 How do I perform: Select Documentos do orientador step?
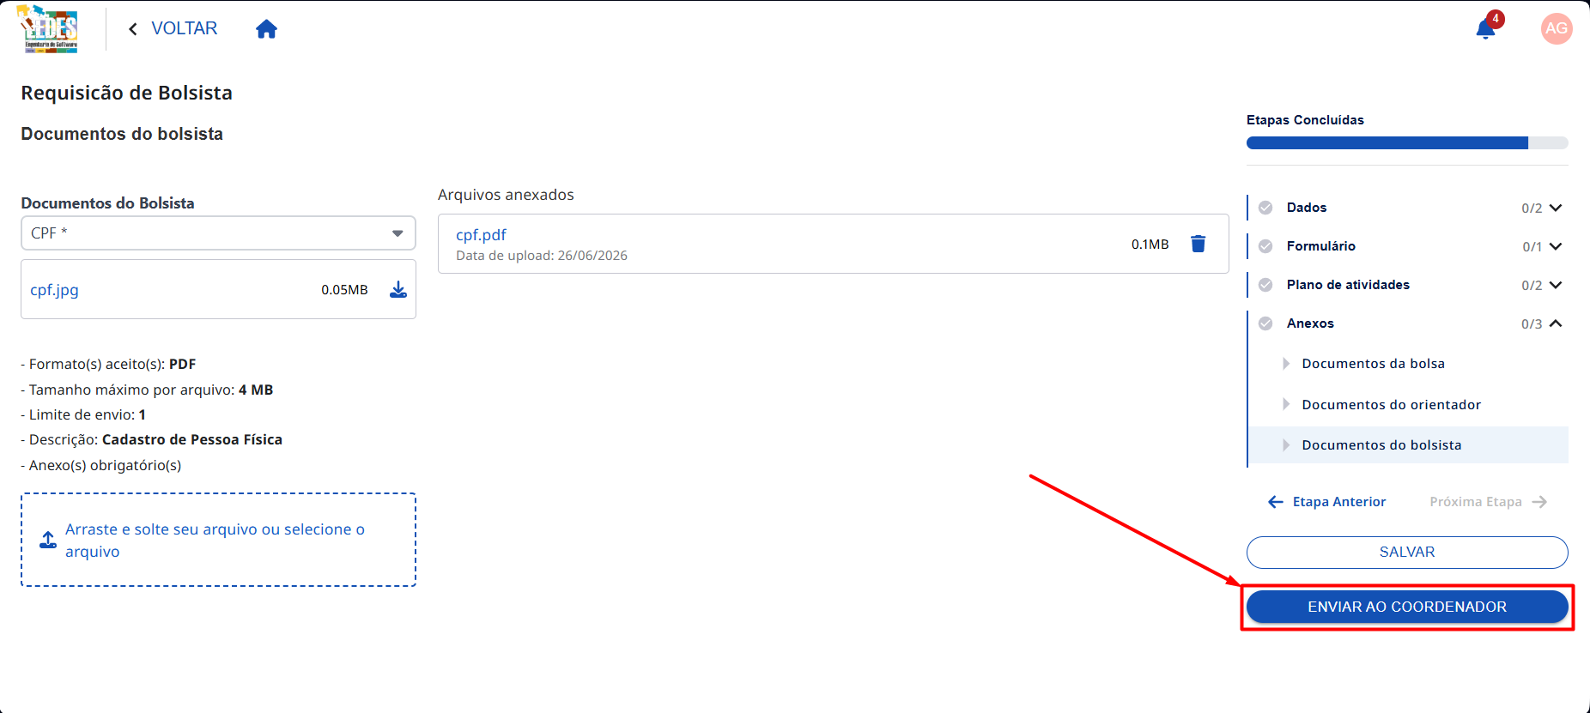pos(1391,405)
